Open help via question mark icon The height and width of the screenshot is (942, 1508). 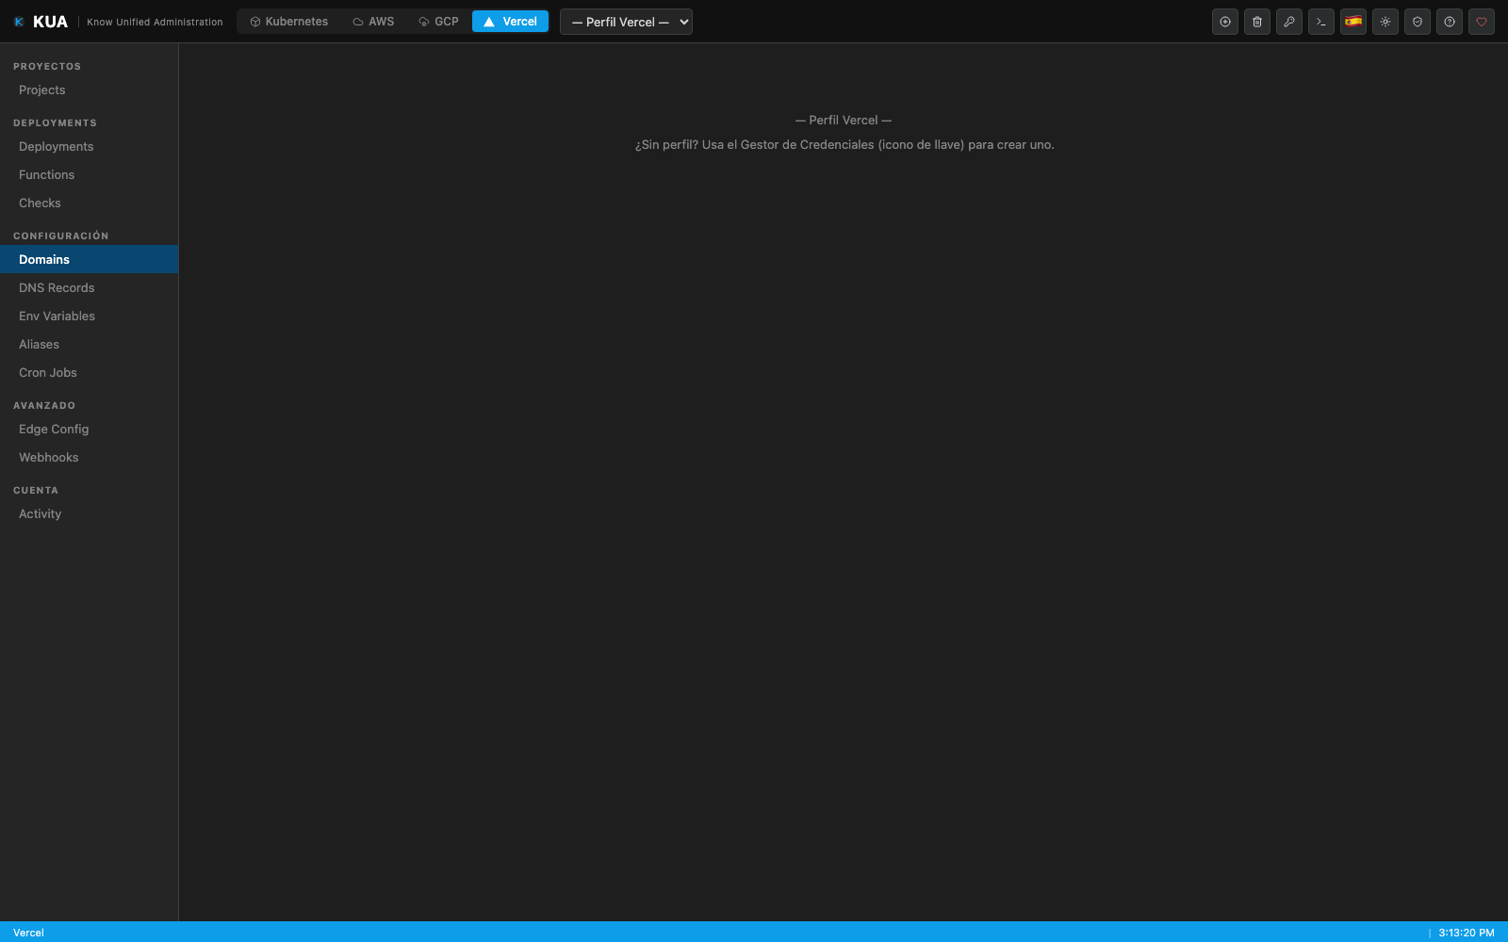click(x=1450, y=22)
